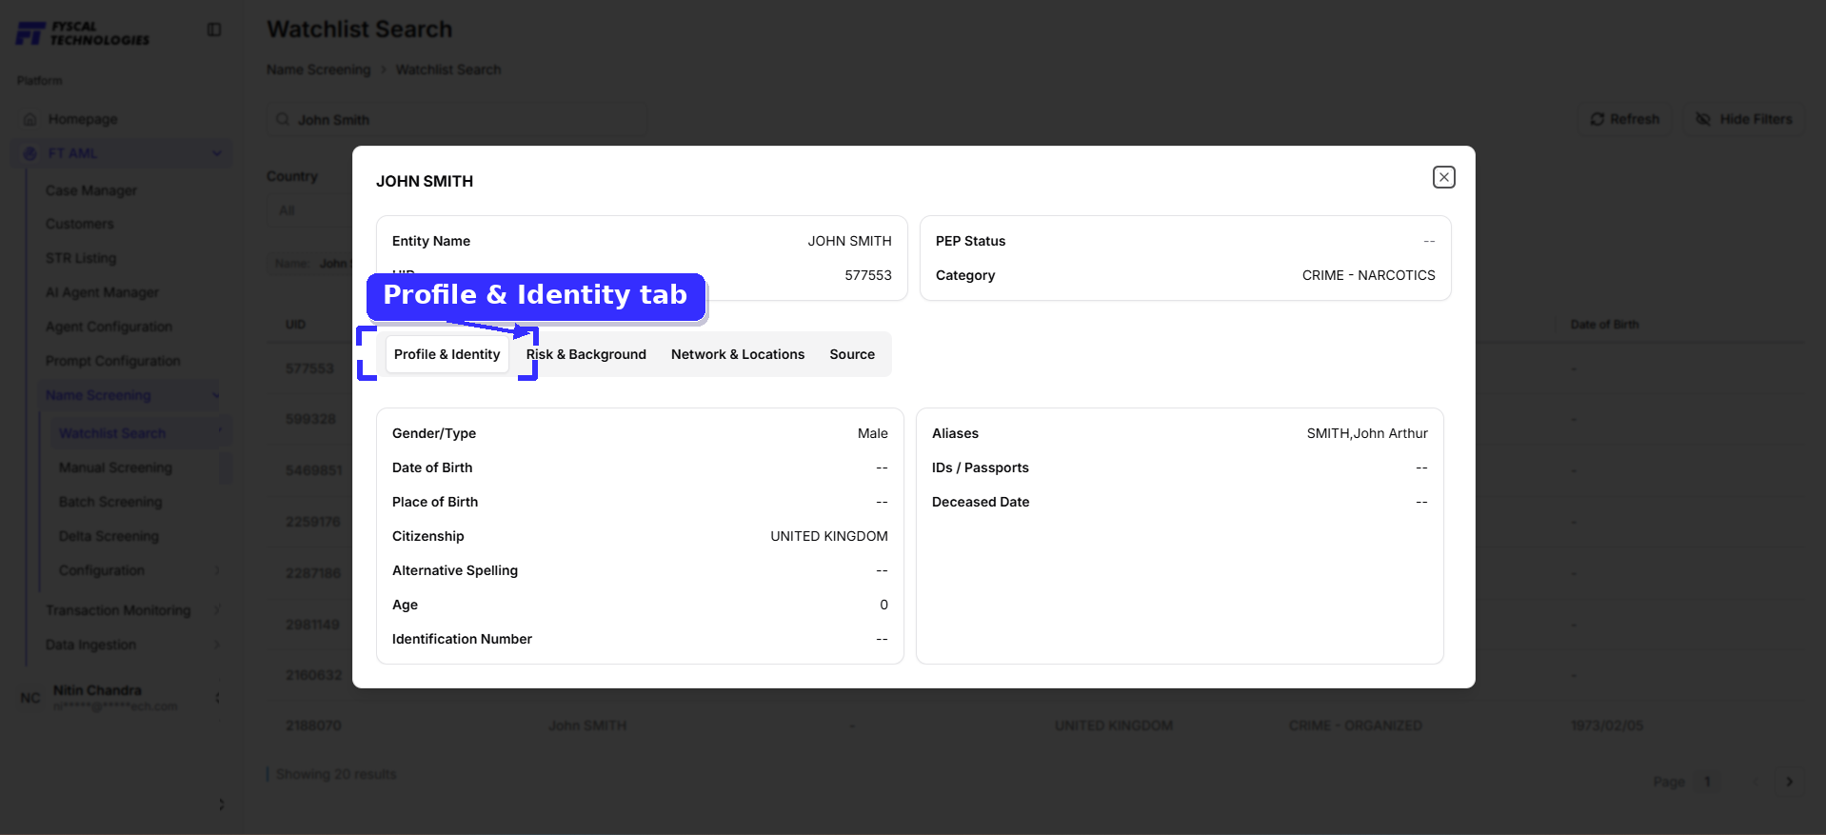Click the category value CRIME - NARCOTICS
The height and width of the screenshot is (835, 1826).
(1368, 275)
